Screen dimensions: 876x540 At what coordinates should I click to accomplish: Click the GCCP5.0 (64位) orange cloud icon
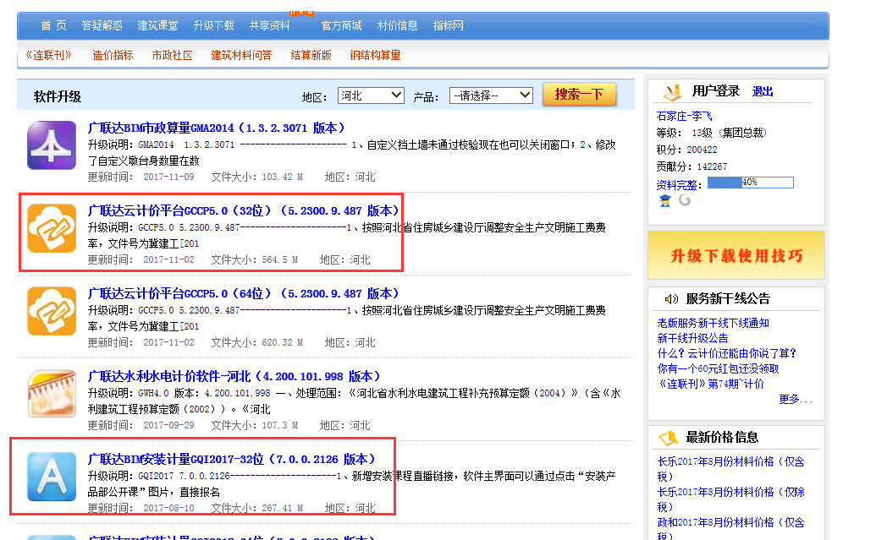click(52, 311)
